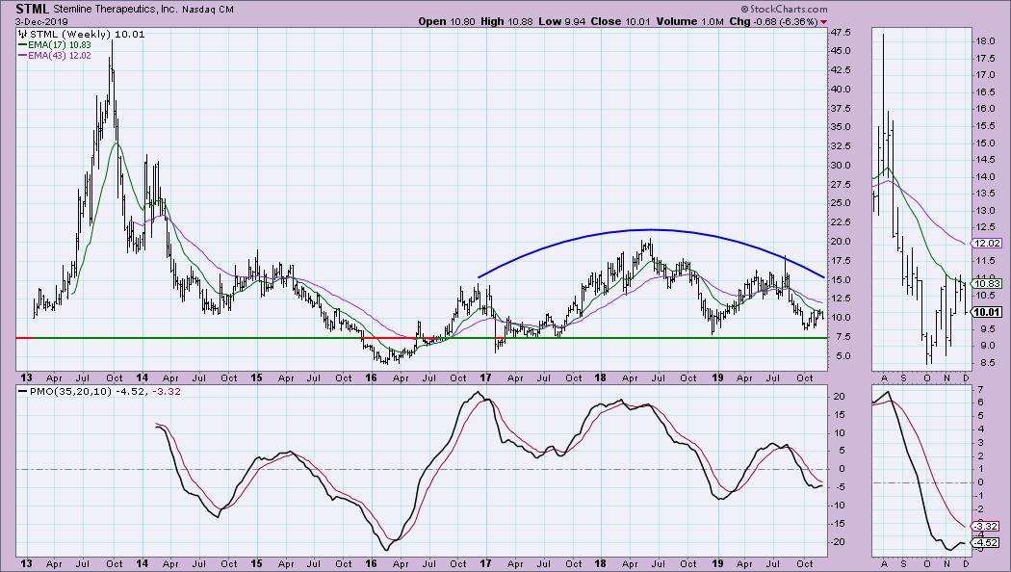Click the green EMA(17) legend line marker
This screenshot has height=572, width=1011.
[22, 45]
